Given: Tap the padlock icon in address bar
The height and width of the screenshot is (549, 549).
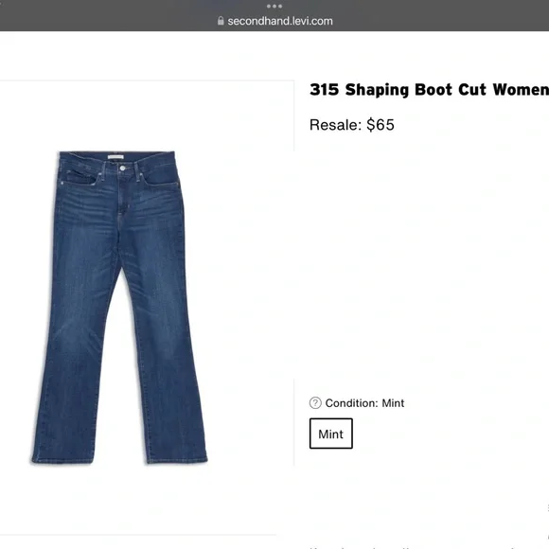Looking at the screenshot, I should (221, 21).
